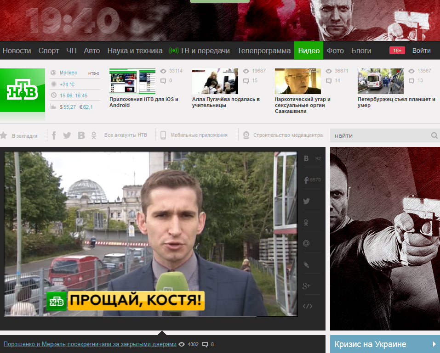The height and width of the screenshot is (353, 440).
Task: Open Порошенко и Меркель video link
Action: pos(90,344)
